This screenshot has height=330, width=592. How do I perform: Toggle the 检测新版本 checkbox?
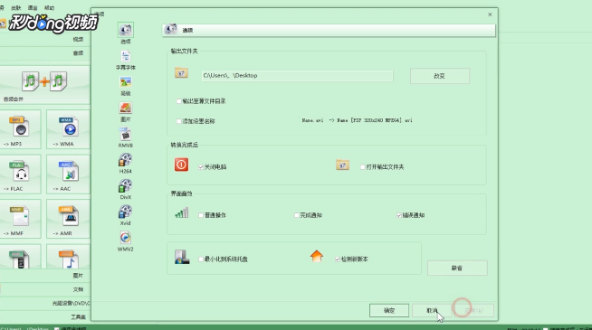[338, 259]
